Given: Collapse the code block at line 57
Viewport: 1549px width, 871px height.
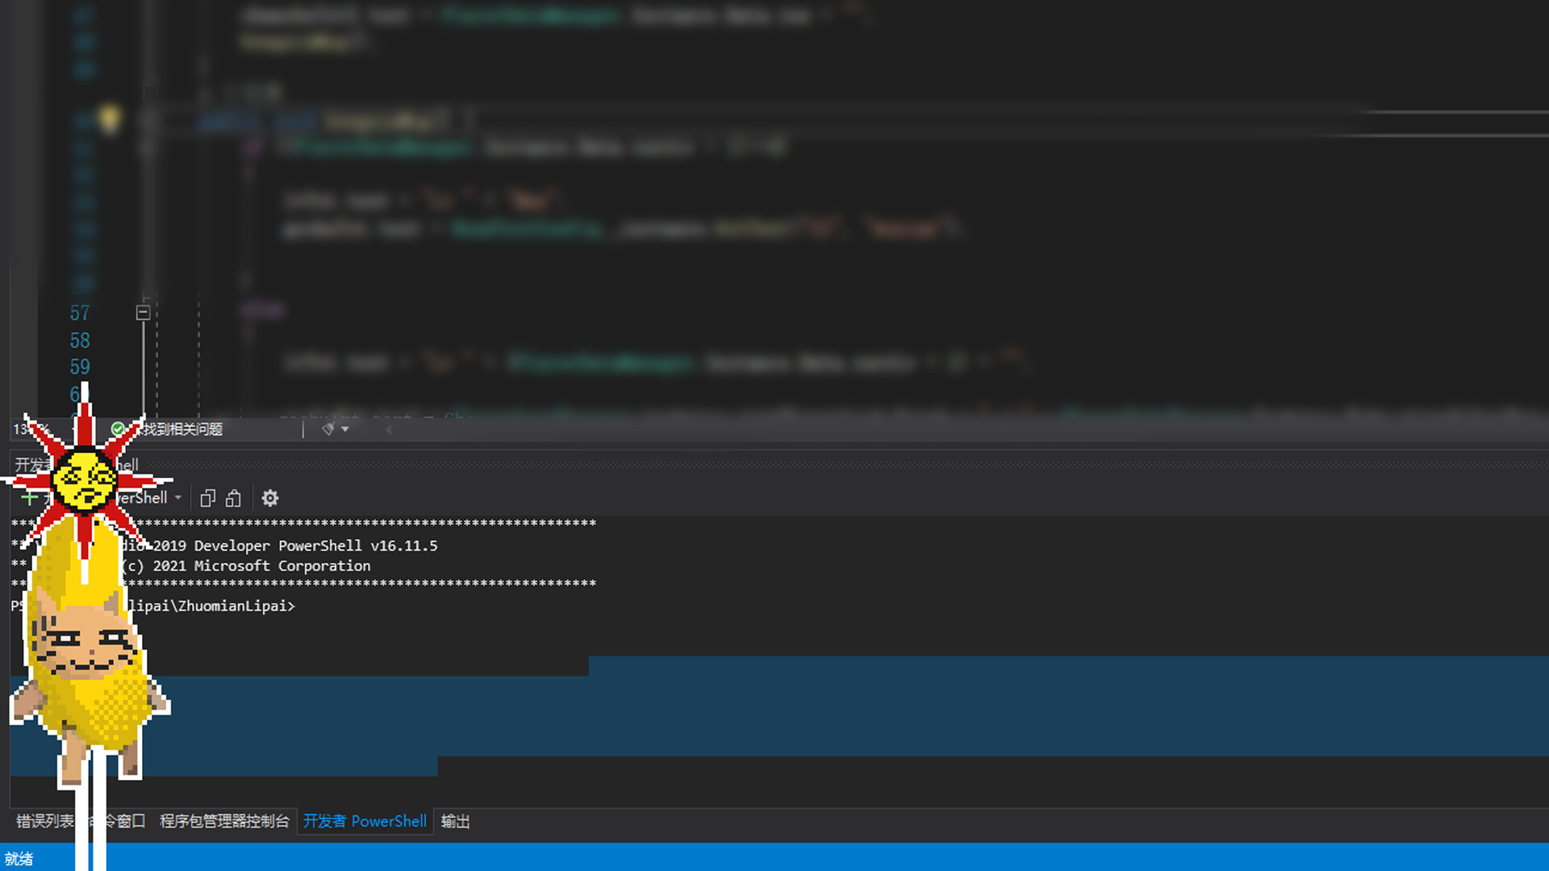Looking at the screenshot, I should [143, 313].
